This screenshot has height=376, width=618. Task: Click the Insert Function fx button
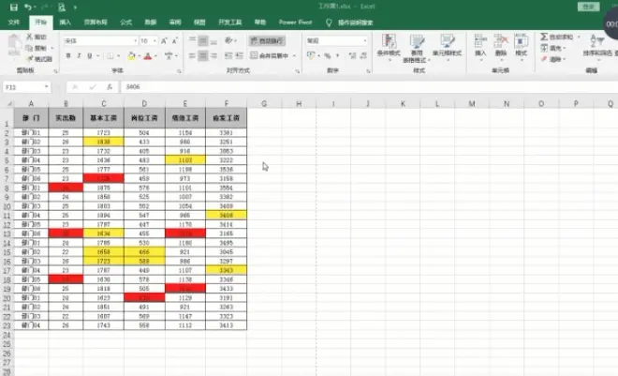click(110, 87)
